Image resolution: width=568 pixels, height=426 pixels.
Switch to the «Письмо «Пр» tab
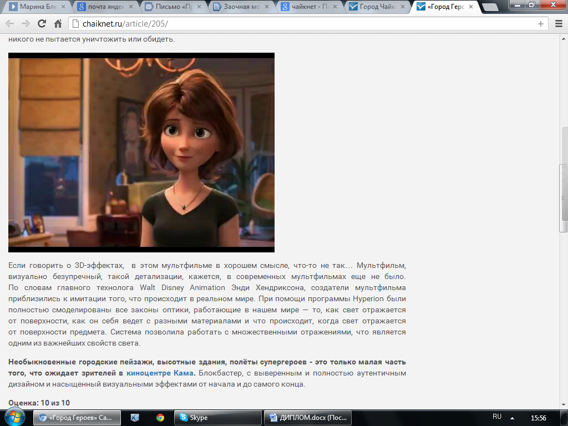[x=171, y=7]
